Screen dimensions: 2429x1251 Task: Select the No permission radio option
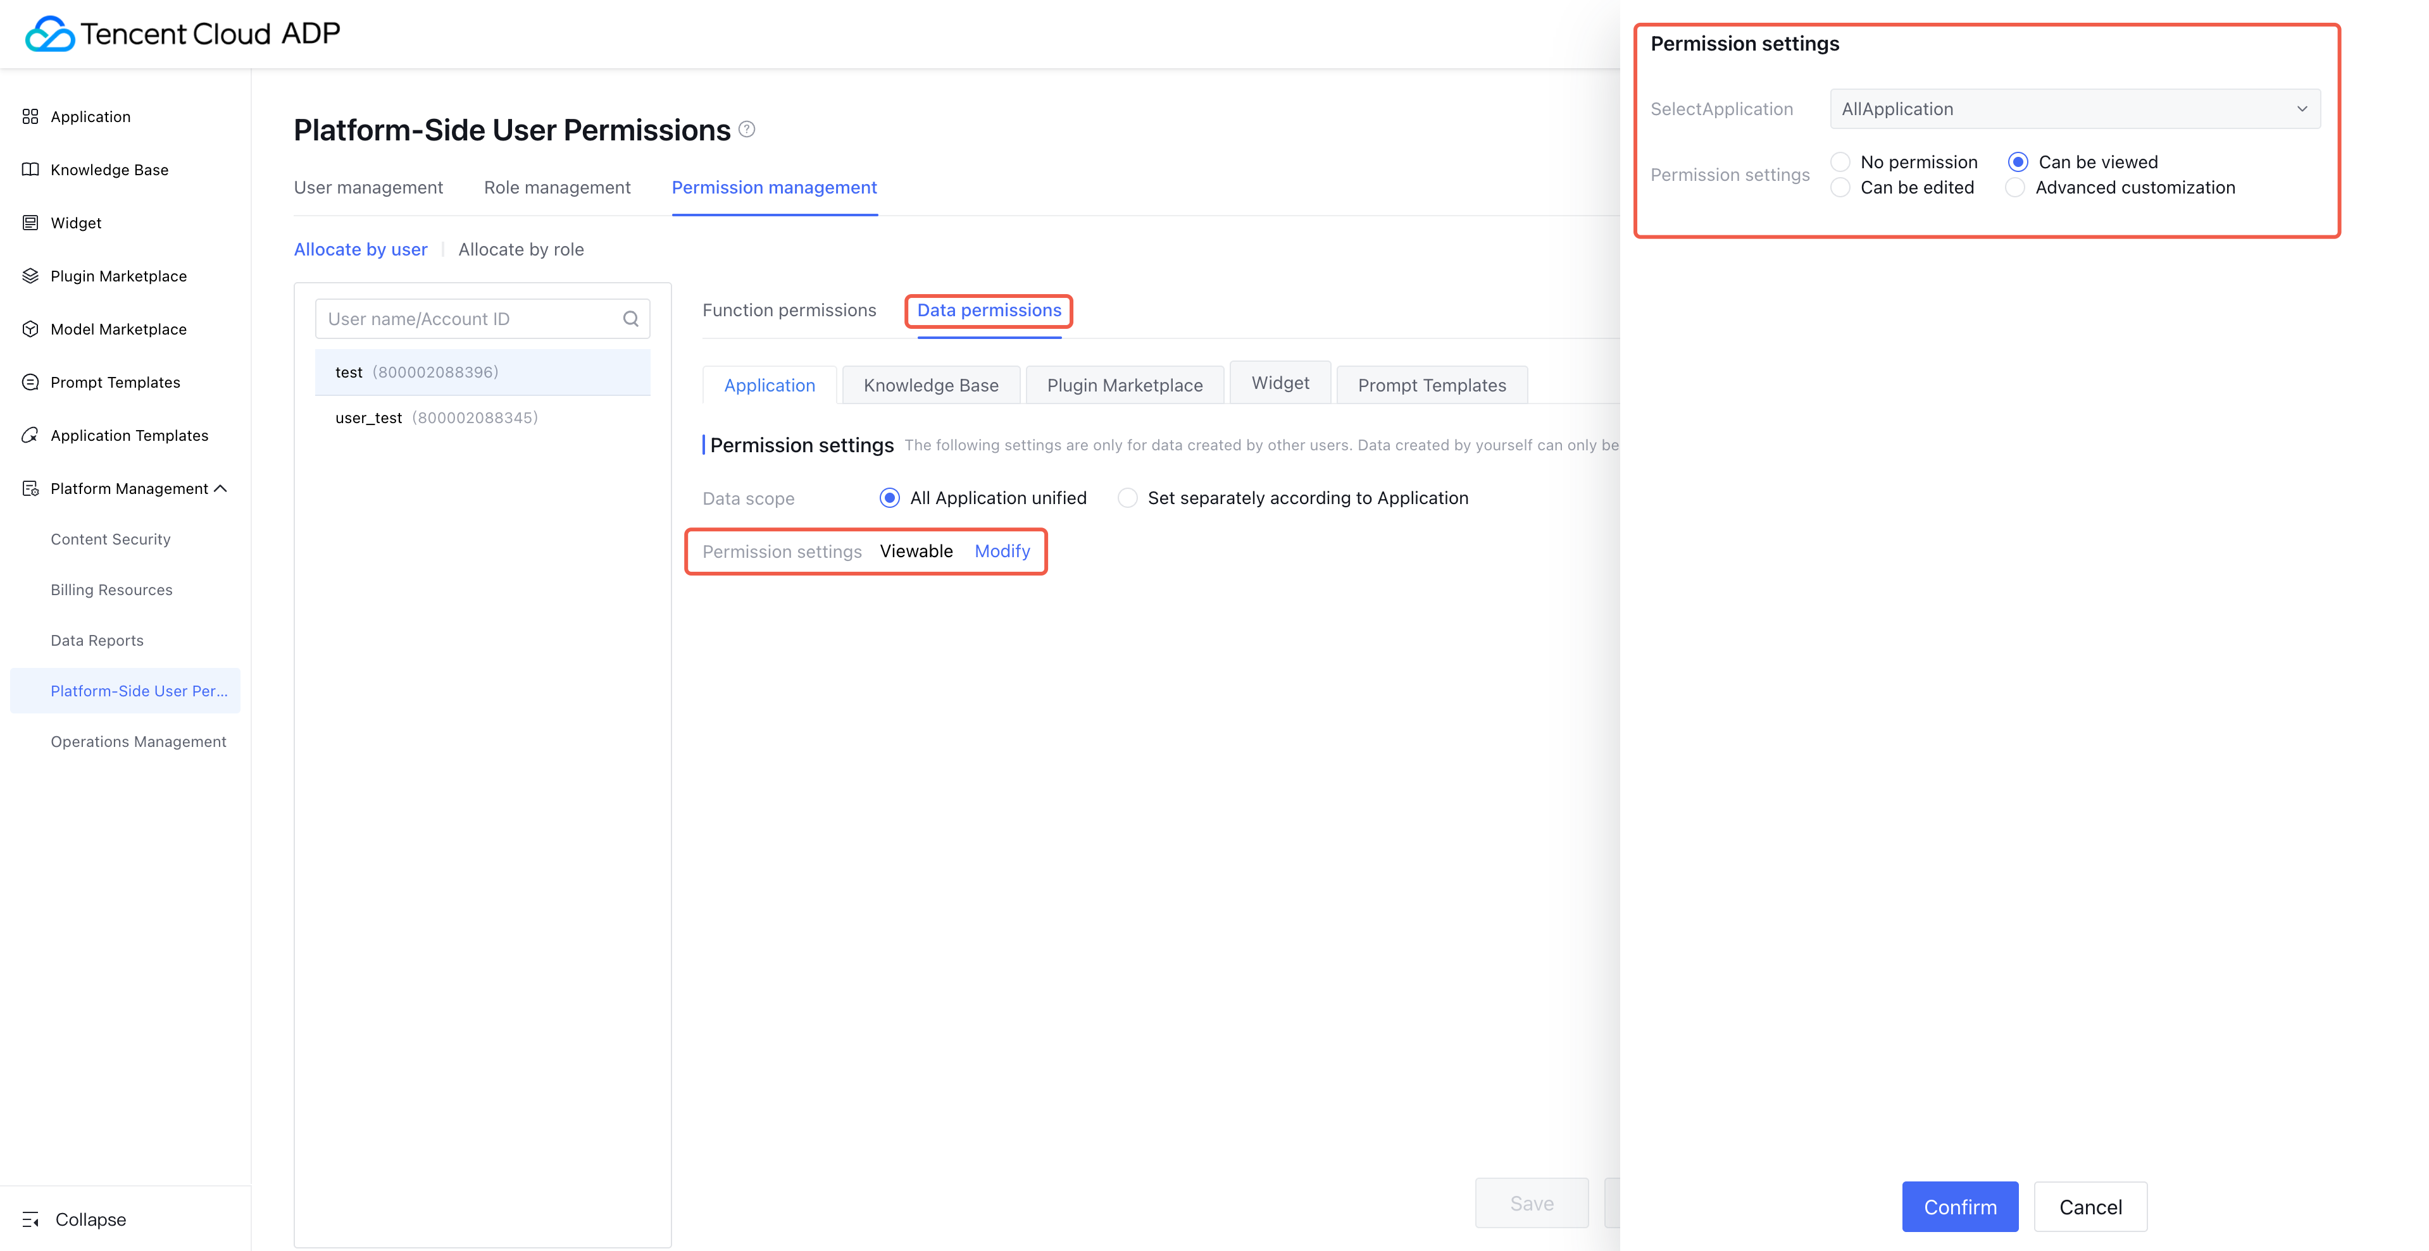1840,162
